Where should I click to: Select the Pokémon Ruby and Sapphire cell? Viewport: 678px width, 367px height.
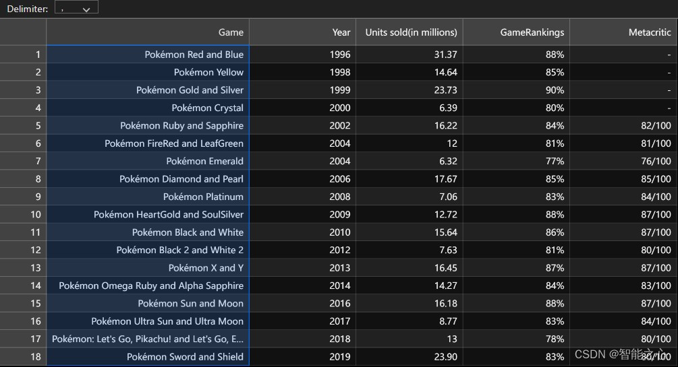tap(148, 125)
